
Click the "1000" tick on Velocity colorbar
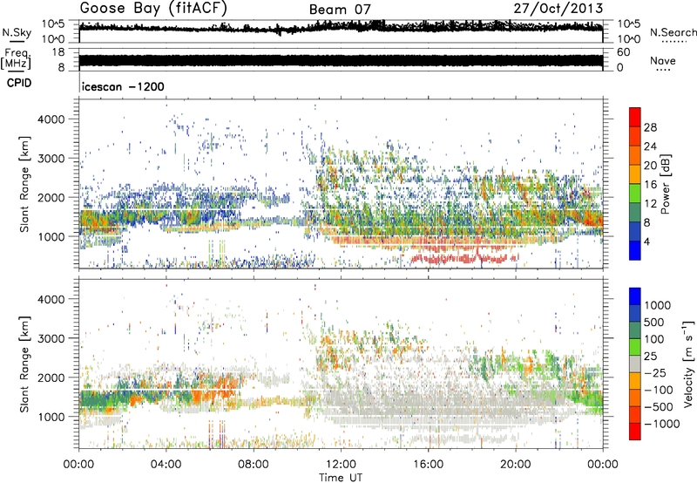point(658,305)
